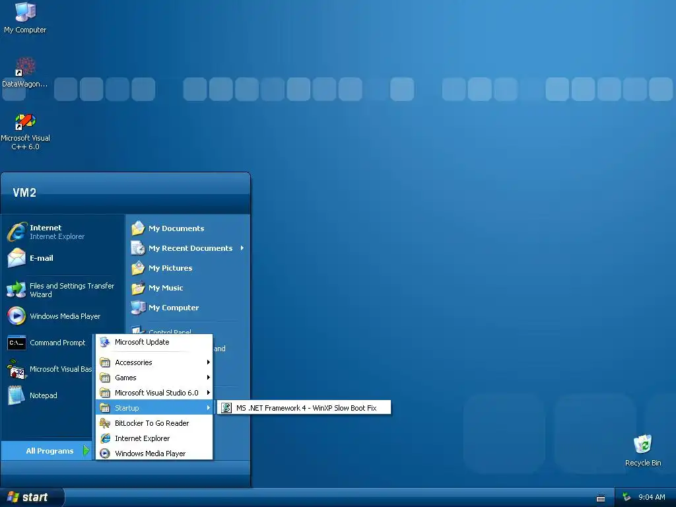The height and width of the screenshot is (507, 676).
Task: Click the My Computer icon in Start menu
Action: [138, 308]
